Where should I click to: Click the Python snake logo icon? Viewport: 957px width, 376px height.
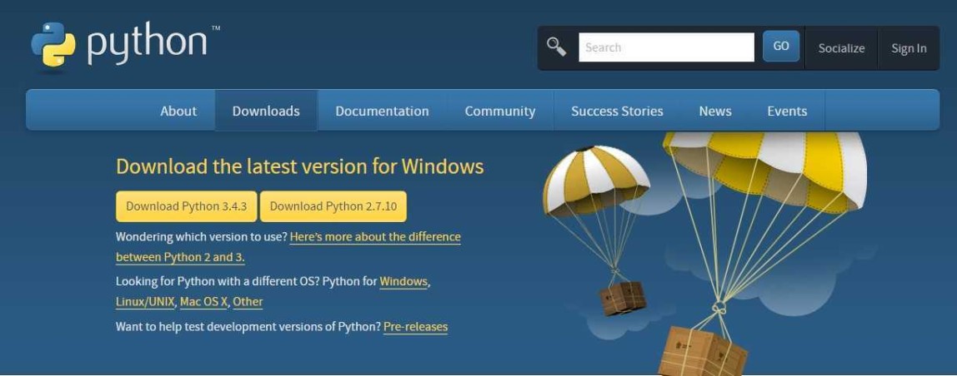click(x=53, y=44)
